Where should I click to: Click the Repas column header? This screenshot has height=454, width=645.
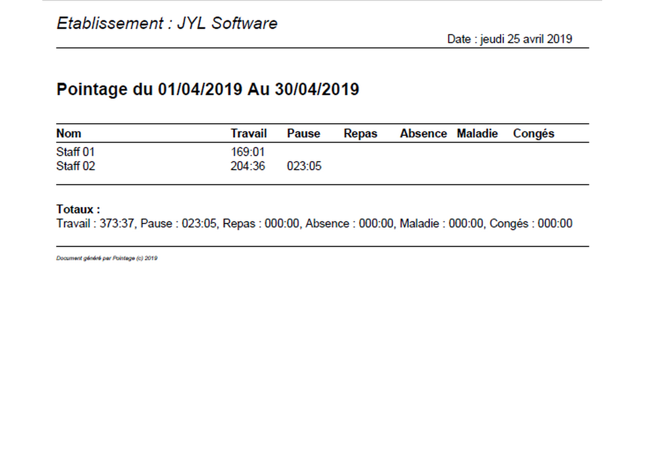pos(360,134)
